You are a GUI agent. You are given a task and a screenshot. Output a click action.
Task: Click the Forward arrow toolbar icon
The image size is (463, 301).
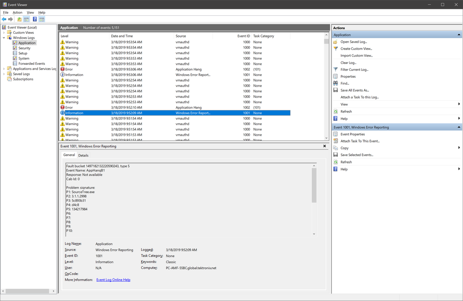(11, 19)
